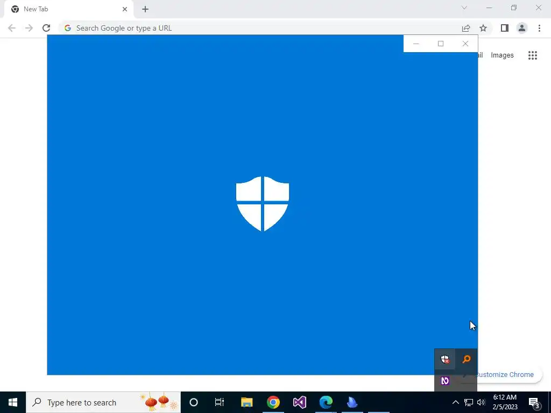Bookmark this tab with the star
The height and width of the screenshot is (413, 551).
pos(483,28)
